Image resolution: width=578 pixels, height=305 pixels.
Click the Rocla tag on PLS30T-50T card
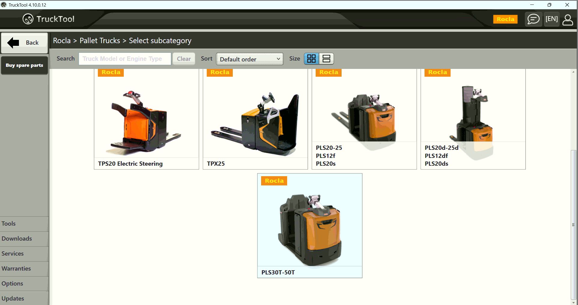pos(274,181)
